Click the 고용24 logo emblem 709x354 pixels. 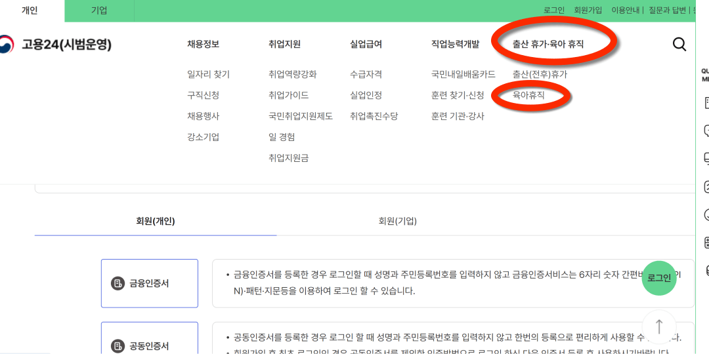coord(7,45)
